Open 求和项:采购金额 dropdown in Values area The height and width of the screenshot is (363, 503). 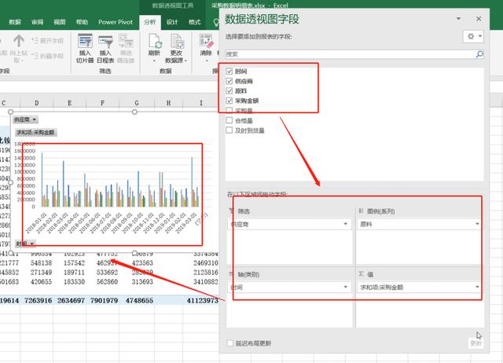tap(477, 287)
